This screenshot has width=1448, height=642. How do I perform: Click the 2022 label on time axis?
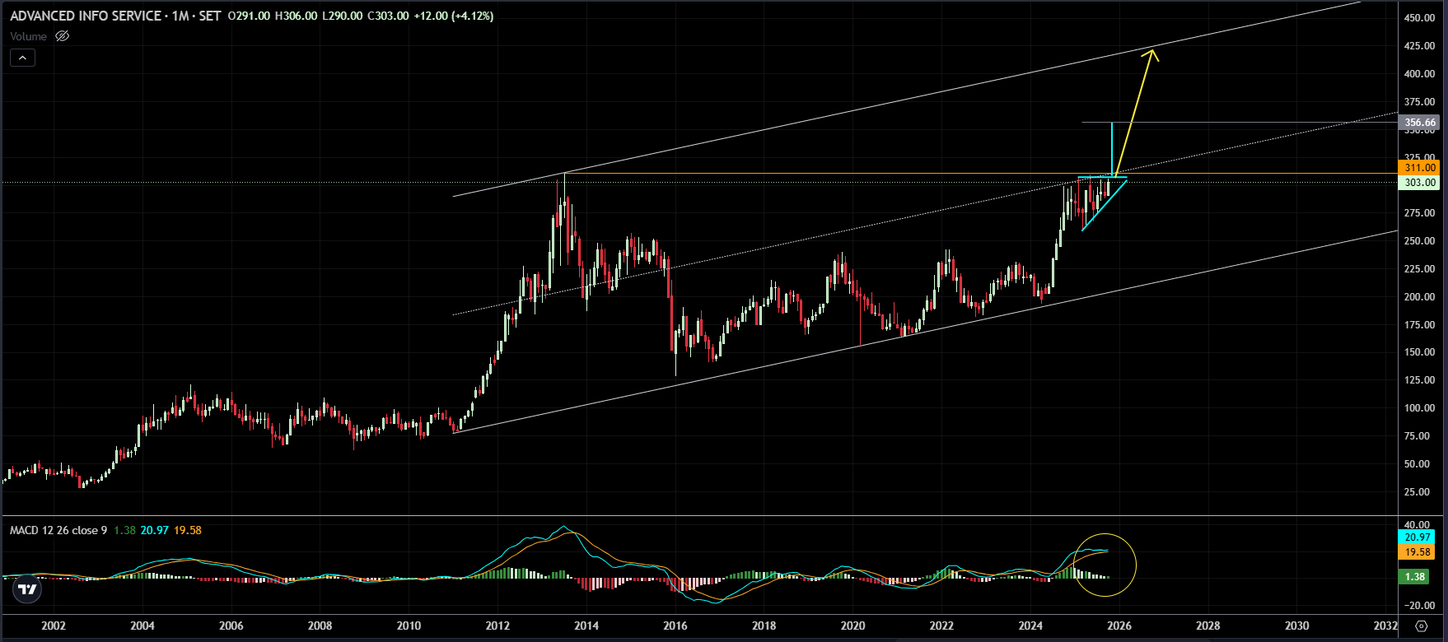tap(941, 626)
